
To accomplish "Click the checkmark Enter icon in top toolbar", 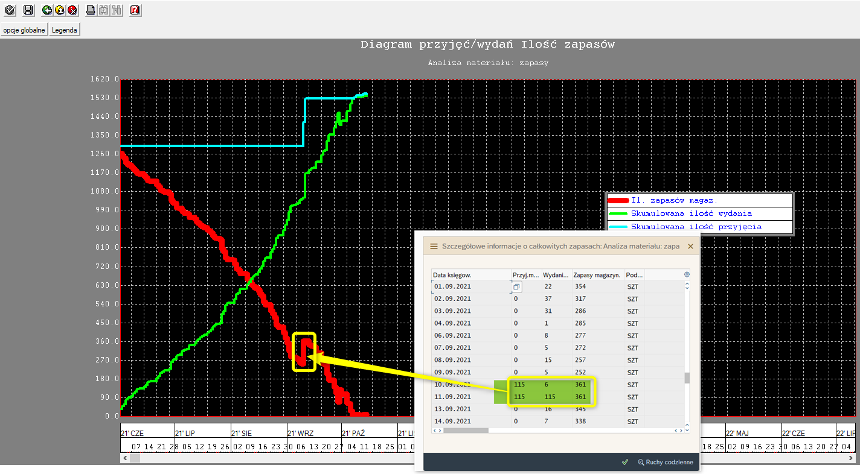I will tap(10, 10).
